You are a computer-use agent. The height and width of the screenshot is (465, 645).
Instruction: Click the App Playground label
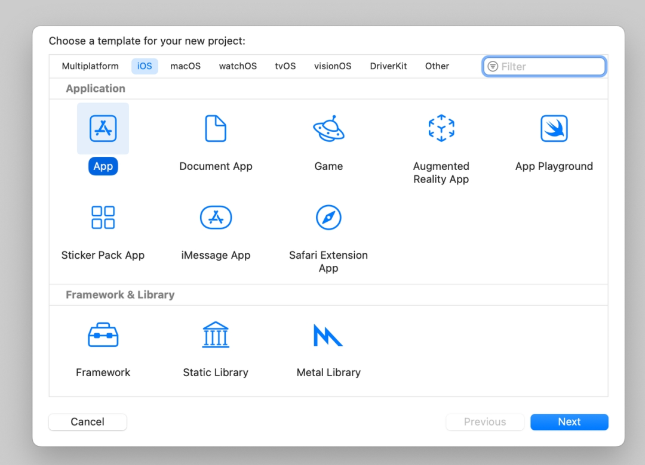pyautogui.click(x=554, y=166)
